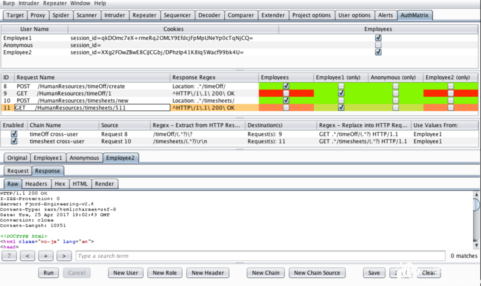Toggle Employee1 (only) checkbox for request 9
The image size is (481, 286).
341,93
